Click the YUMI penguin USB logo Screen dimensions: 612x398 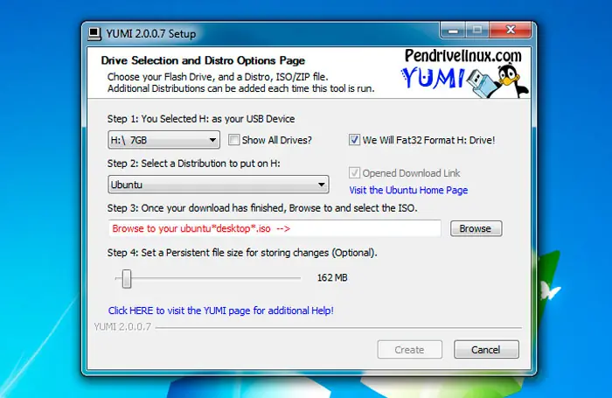tap(465, 80)
